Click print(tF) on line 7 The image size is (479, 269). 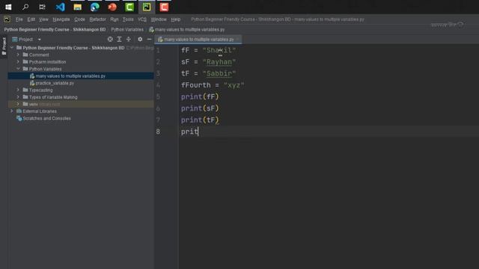click(x=200, y=120)
